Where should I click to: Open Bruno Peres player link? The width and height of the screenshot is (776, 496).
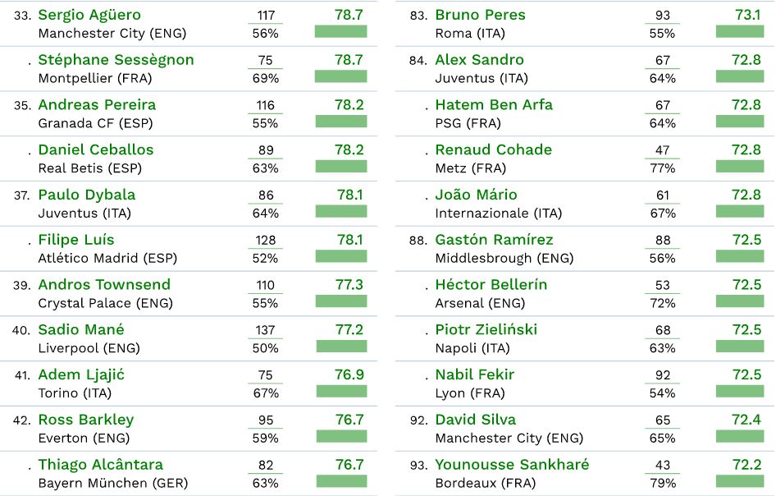(x=480, y=15)
